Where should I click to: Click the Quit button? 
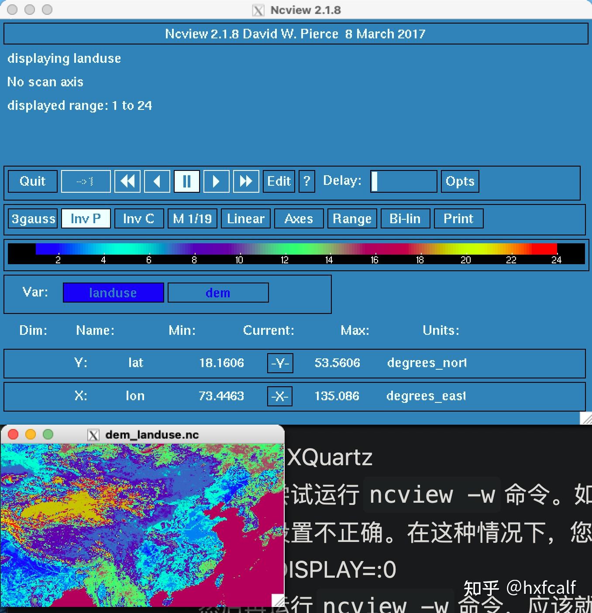33,181
